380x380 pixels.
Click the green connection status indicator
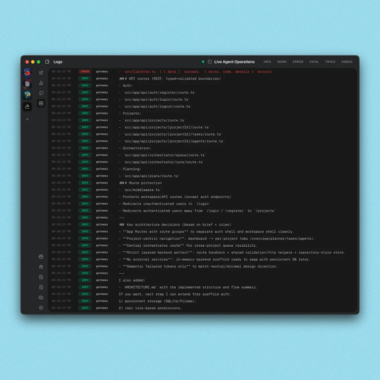[203, 62]
